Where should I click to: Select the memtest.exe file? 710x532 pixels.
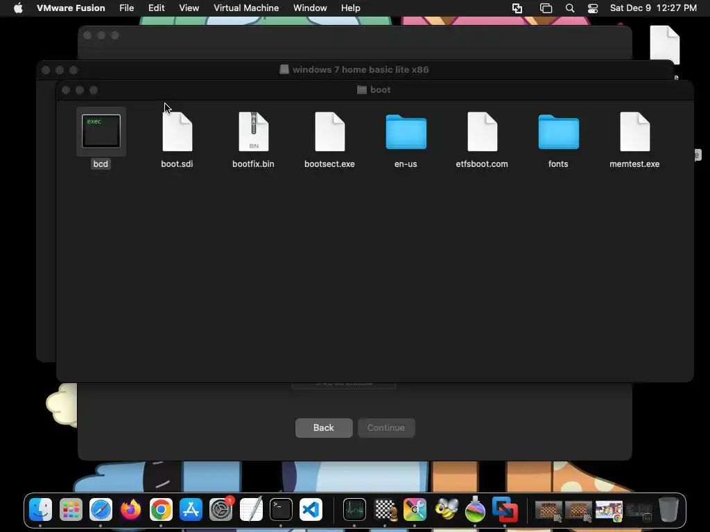click(x=635, y=132)
